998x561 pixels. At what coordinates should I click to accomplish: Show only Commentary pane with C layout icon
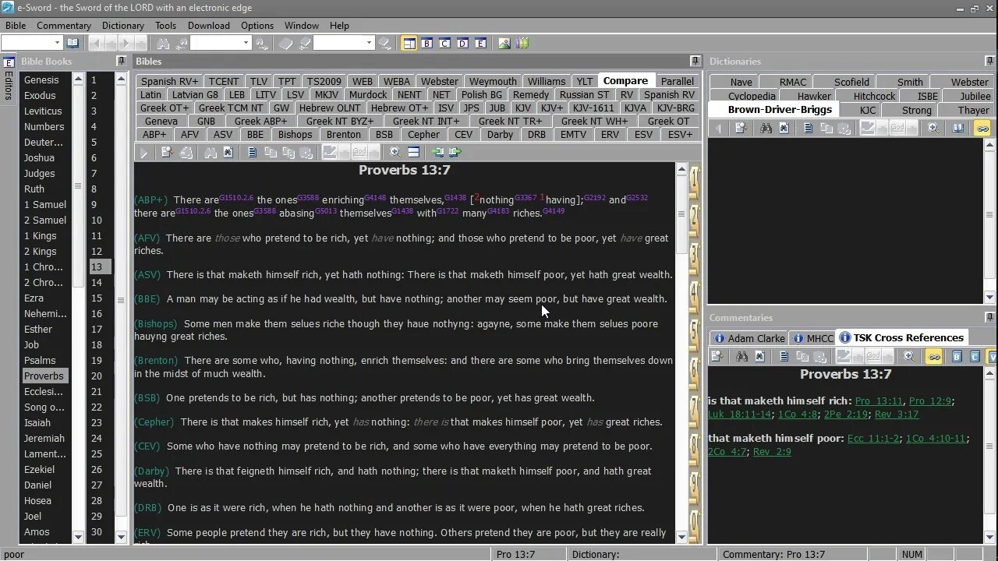[445, 44]
